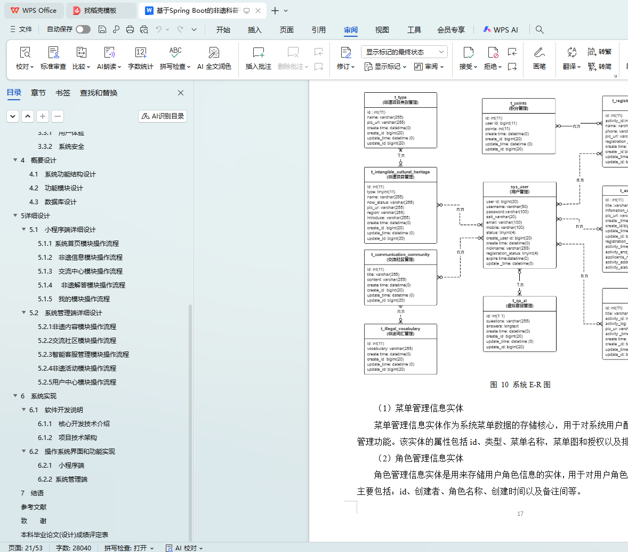This screenshot has width=628, height=552.
Task: Click the AI识别目录 button
Action: 163,116
